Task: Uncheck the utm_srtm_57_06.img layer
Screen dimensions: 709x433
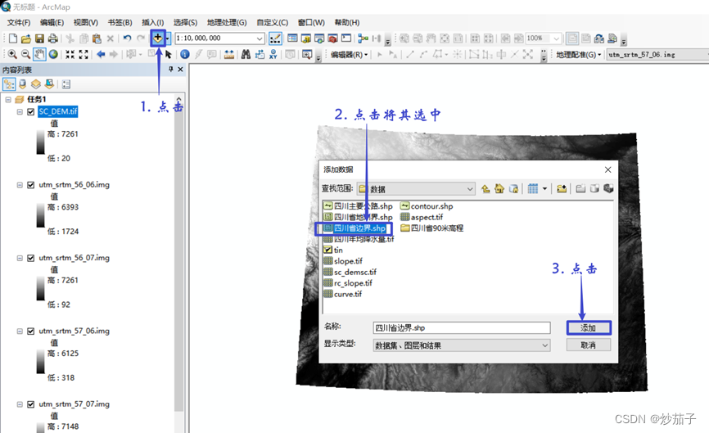Action: [31, 332]
